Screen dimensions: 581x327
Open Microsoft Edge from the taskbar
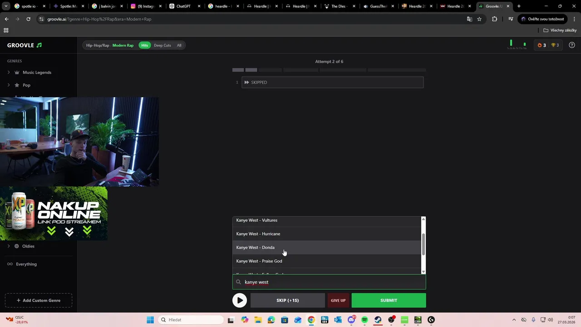point(271,320)
